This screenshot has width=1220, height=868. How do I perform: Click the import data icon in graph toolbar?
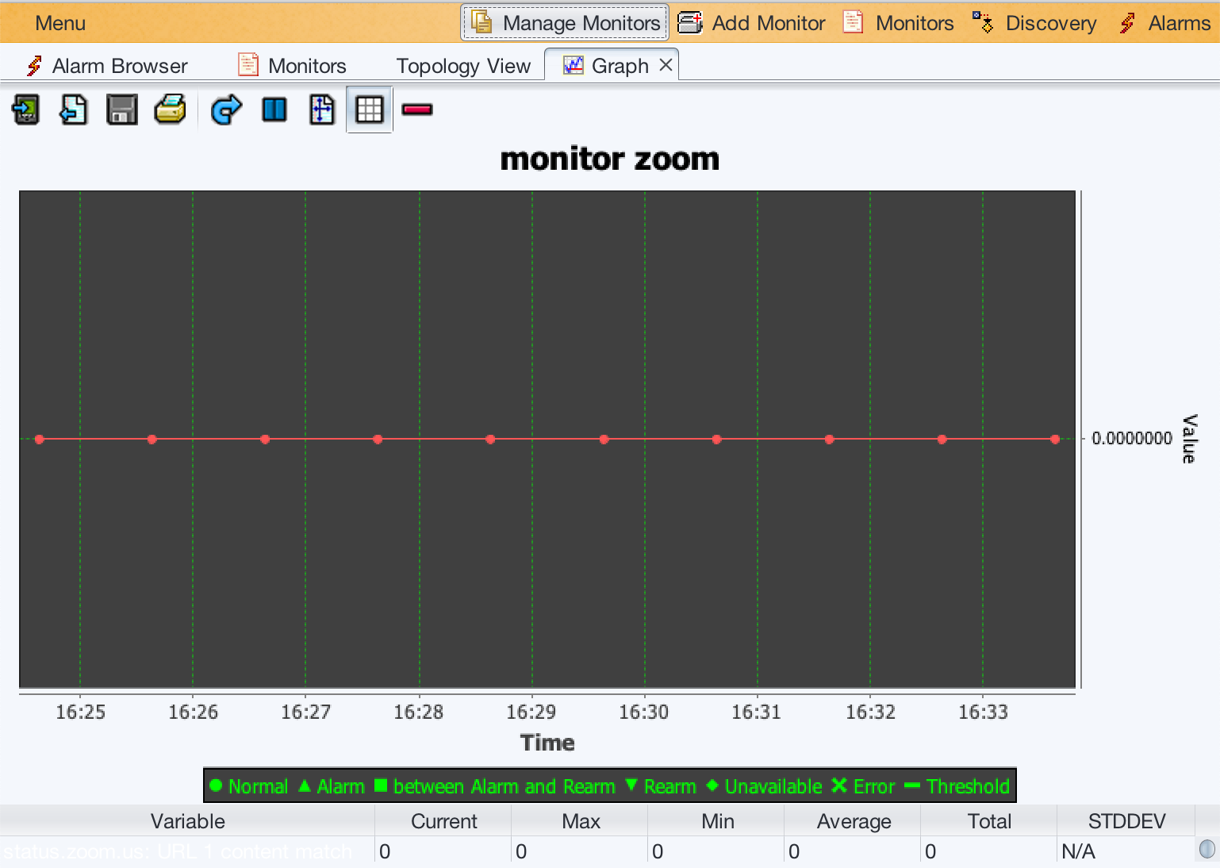click(26, 109)
